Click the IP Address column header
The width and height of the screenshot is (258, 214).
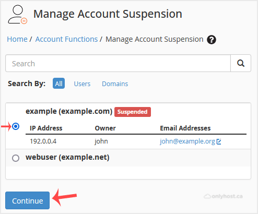point(46,128)
